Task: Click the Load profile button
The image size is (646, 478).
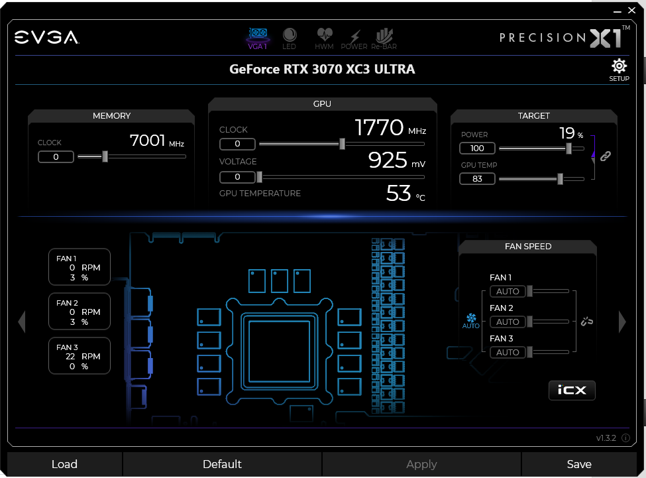Action: (64, 464)
